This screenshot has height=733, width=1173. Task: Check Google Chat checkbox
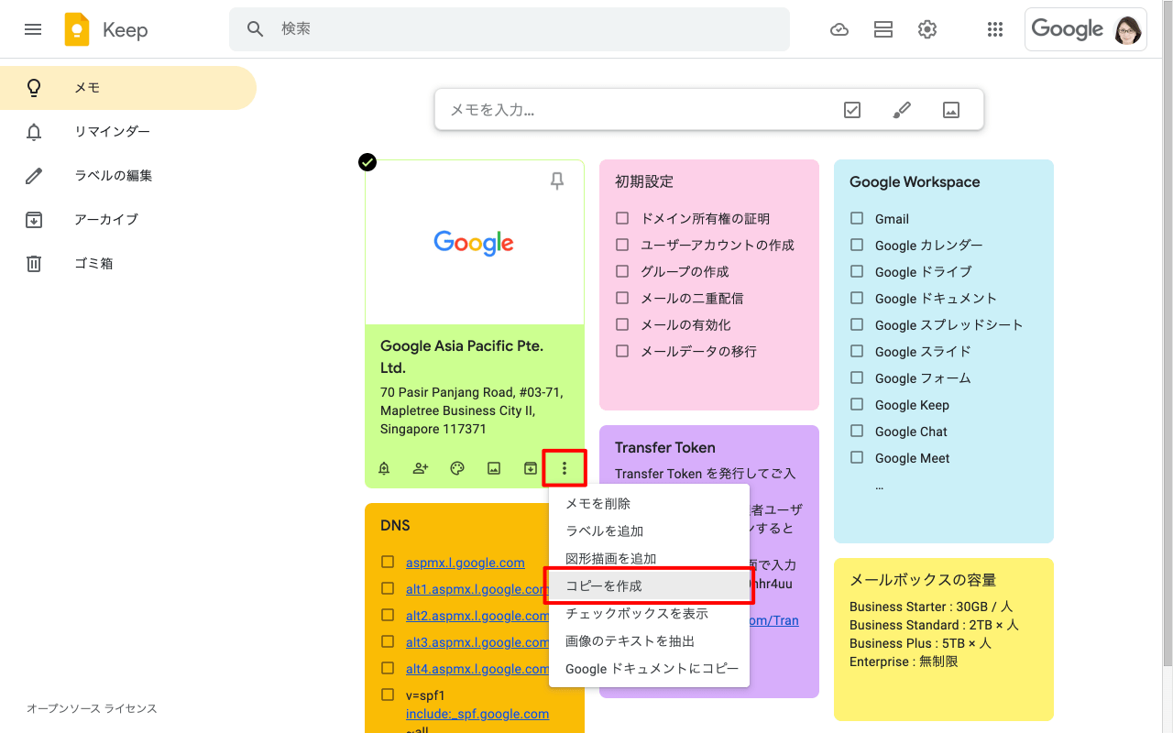(857, 431)
